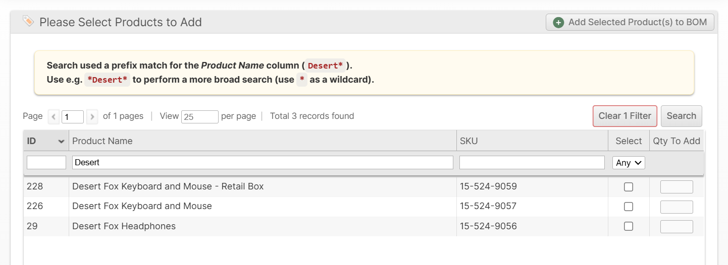Focus the ID filter field
Image resolution: width=728 pixels, height=265 pixels.
[x=46, y=162]
